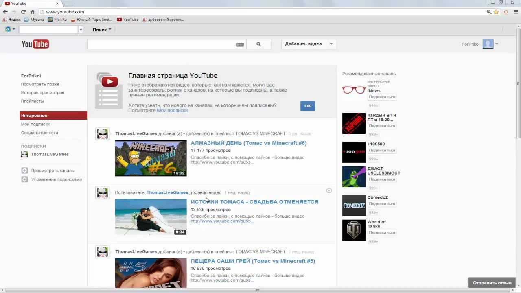Click Minecraft #6 video thumbnail
This screenshot has width=521, height=293.
[151, 158]
